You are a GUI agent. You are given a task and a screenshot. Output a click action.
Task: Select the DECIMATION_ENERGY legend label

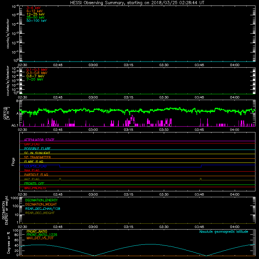pyautogui.click(x=41, y=200)
